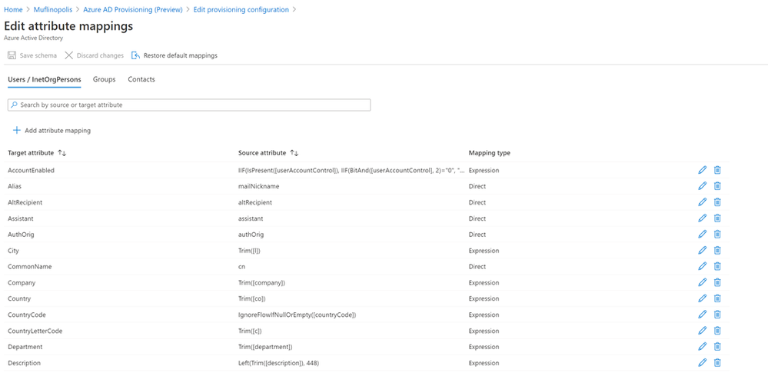The image size is (768, 373).
Task: Delete the CountryCode attribute mapping
Action: coord(717,315)
